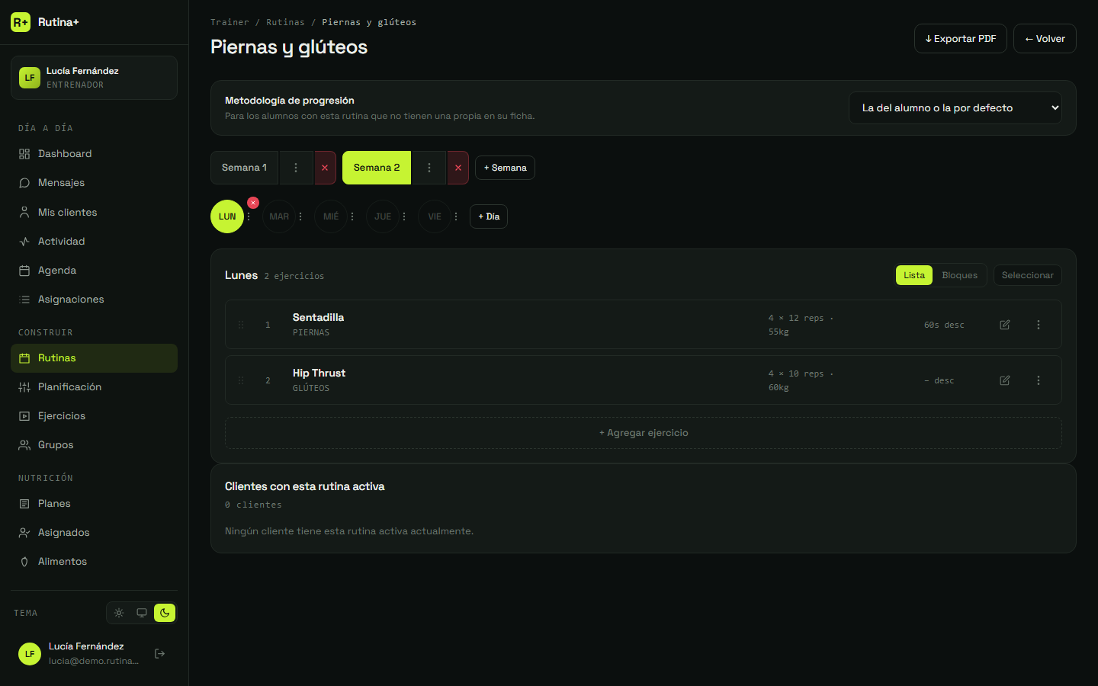The image size is (1098, 686).
Task: Click the Hip Thrust drag handle
Action: point(241,380)
